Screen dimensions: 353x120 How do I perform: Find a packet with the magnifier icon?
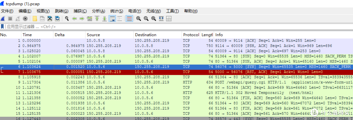(x=67, y=19)
